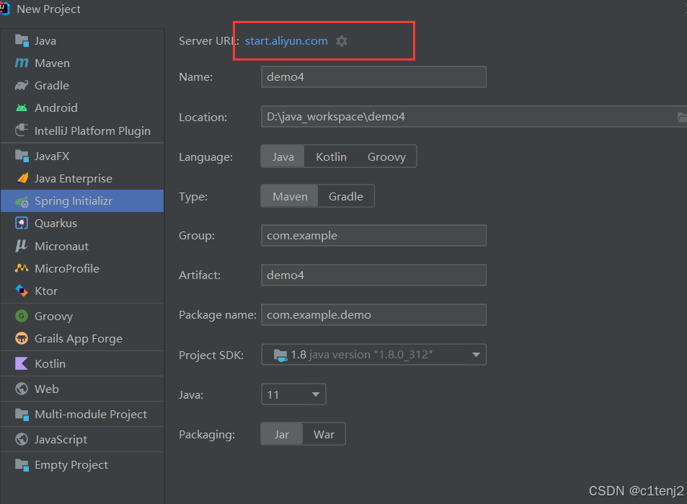Select Ktor in the project list
This screenshot has width=687, height=504.
(x=82, y=291)
